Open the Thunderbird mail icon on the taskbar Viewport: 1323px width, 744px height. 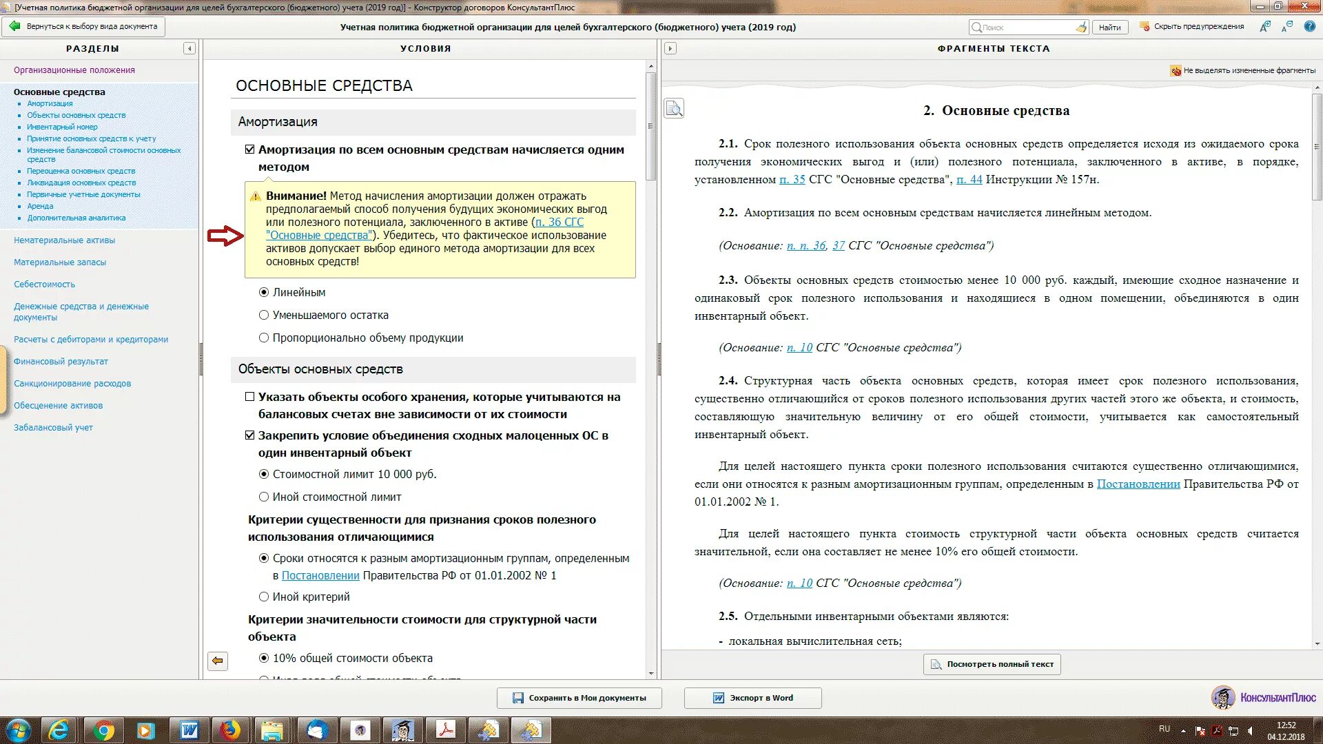316,730
